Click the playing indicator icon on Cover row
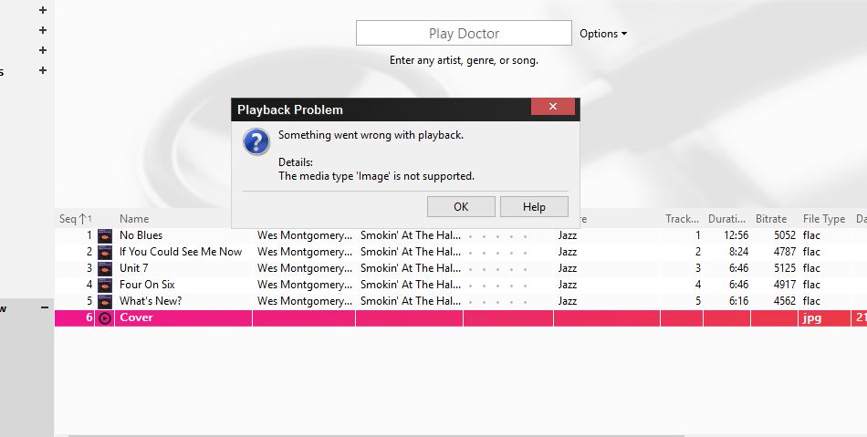The image size is (867, 437). (x=105, y=318)
